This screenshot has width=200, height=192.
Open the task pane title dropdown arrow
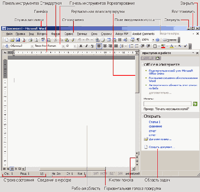tap(193, 53)
